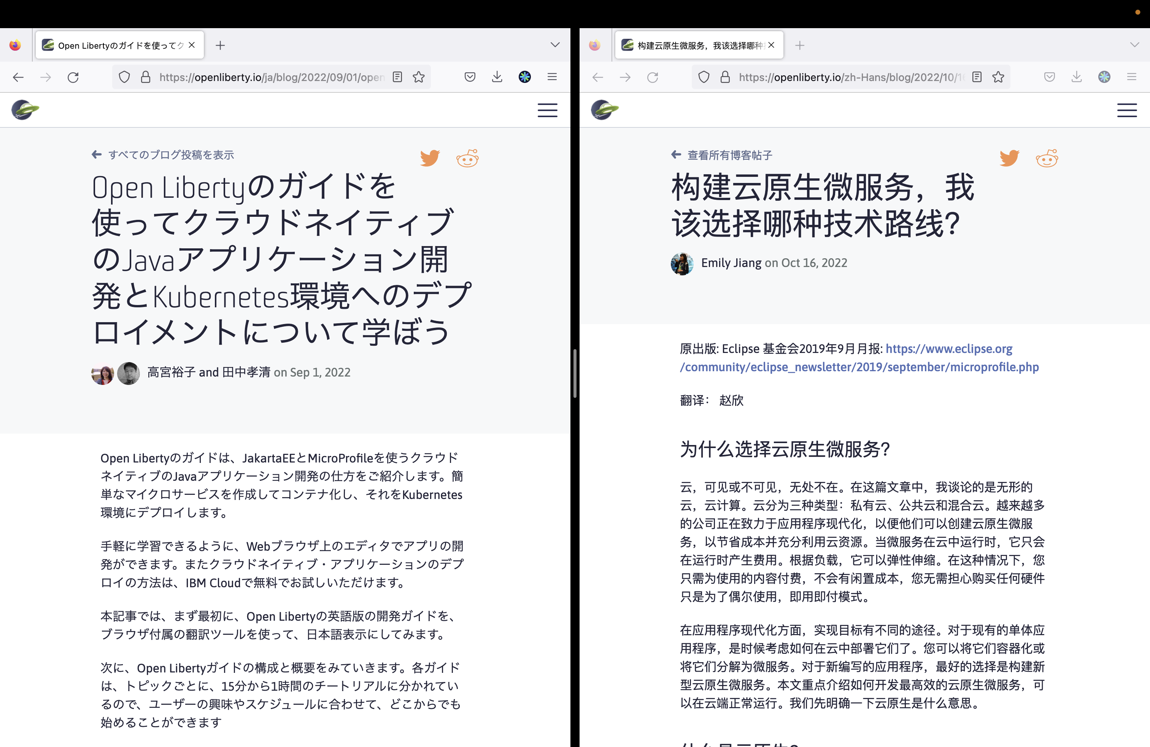Click Emily Jiang author avatar

(x=682, y=263)
